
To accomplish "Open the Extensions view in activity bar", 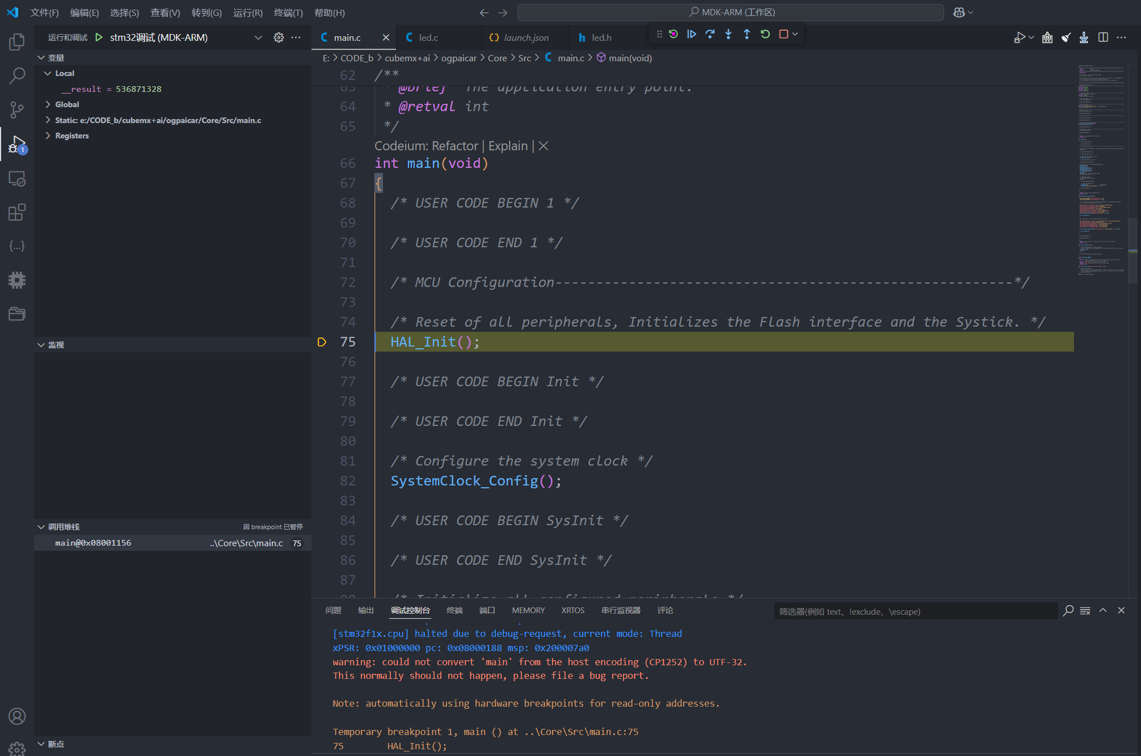I will tap(17, 213).
